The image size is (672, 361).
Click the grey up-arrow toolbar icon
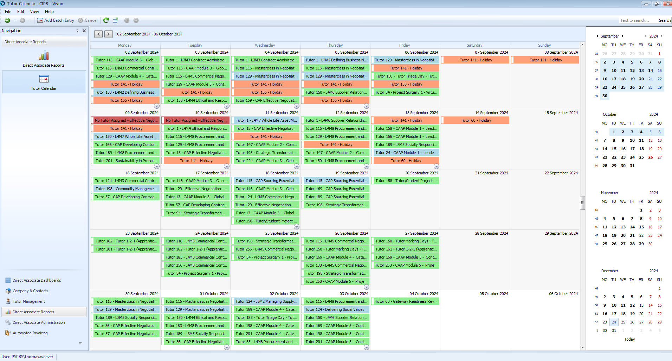(x=127, y=20)
